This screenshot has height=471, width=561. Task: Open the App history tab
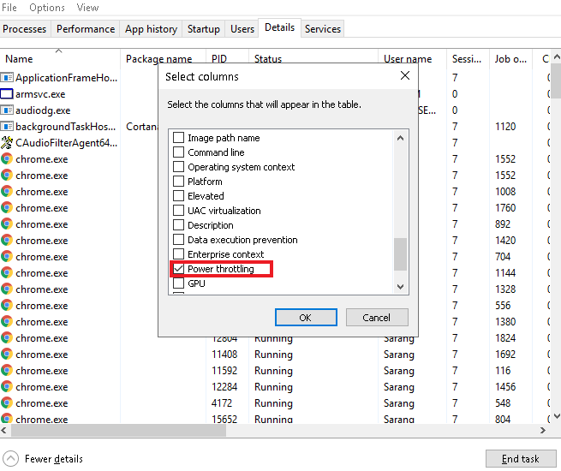coord(151,29)
